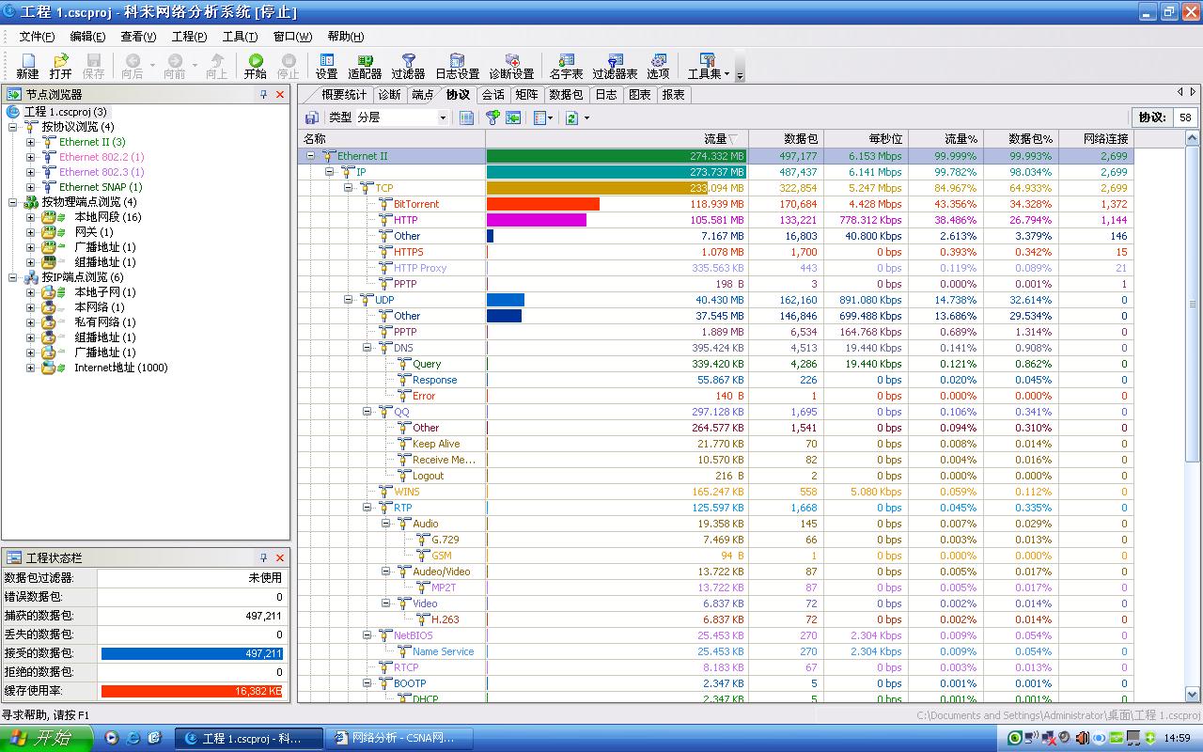Open the 适配器 (Adapter) settings icon

365,66
